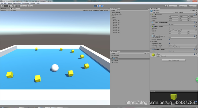198x108 pixels.
Task: Click the Position Y field
Action: (183, 16)
